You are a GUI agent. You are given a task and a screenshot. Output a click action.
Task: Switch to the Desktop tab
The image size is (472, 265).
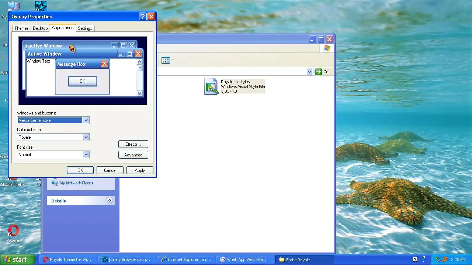40,28
